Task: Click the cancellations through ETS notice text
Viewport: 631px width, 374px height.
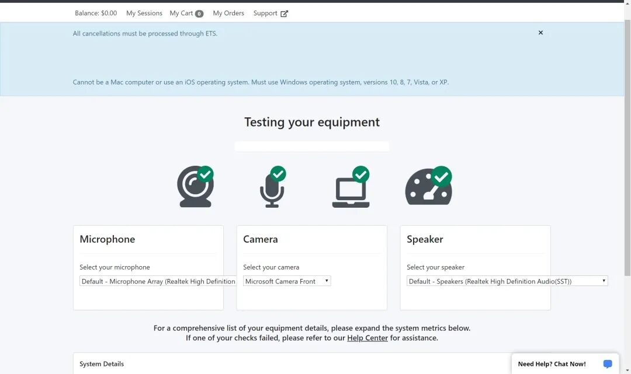Action: click(x=145, y=33)
